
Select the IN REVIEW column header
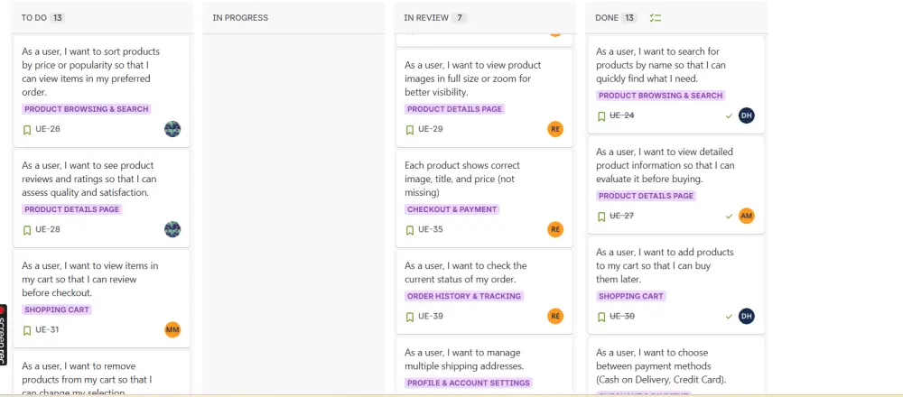[424, 18]
